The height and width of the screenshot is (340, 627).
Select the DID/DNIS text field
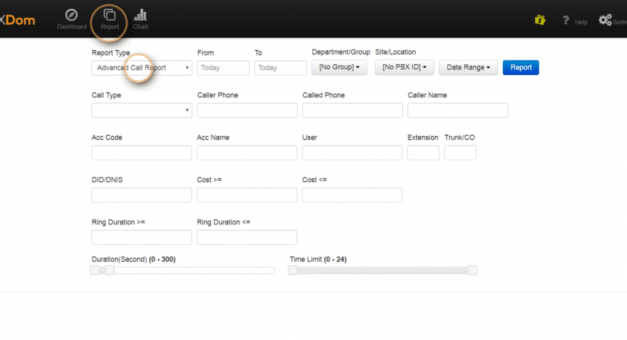[141, 195]
